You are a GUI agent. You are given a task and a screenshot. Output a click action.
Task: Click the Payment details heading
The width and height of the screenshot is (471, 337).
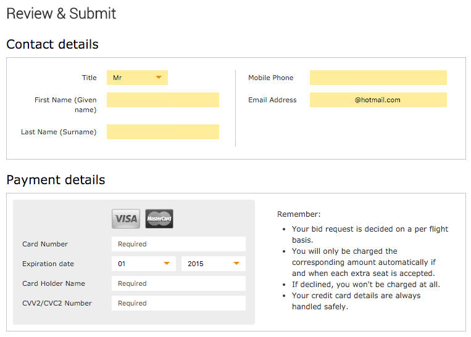click(x=56, y=180)
